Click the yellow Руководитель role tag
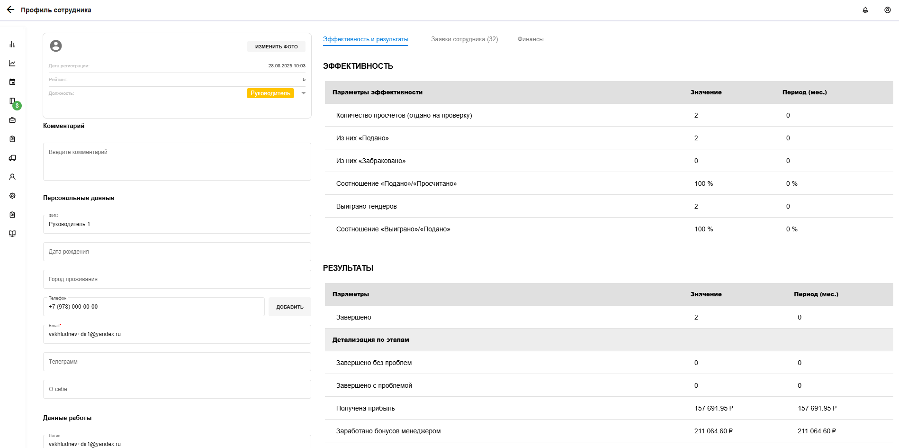899x448 pixels. (270, 93)
